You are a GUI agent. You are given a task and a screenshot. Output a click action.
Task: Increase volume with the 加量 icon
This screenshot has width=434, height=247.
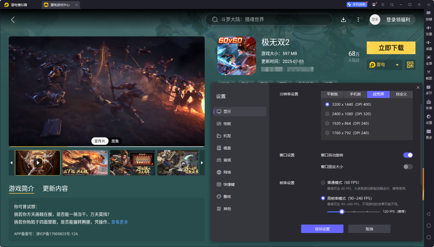pos(429,31)
